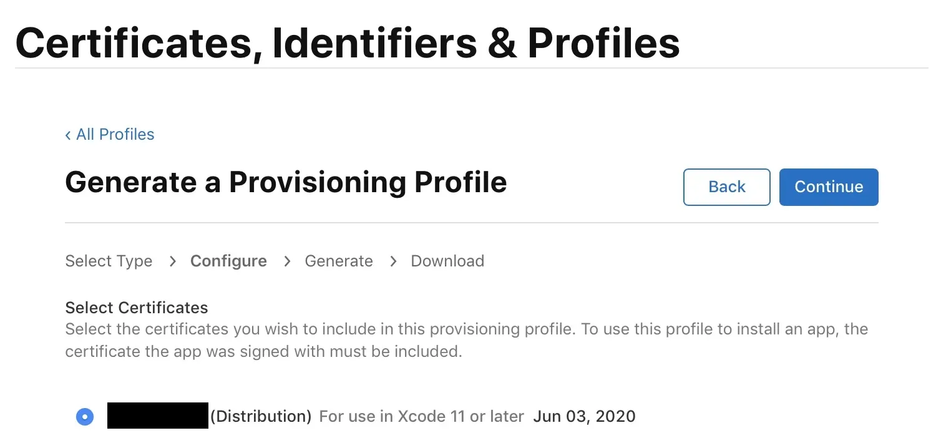This screenshot has width=946, height=443.
Task: Click the For use in Xcode 11 text
Action: (x=421, y=416)
